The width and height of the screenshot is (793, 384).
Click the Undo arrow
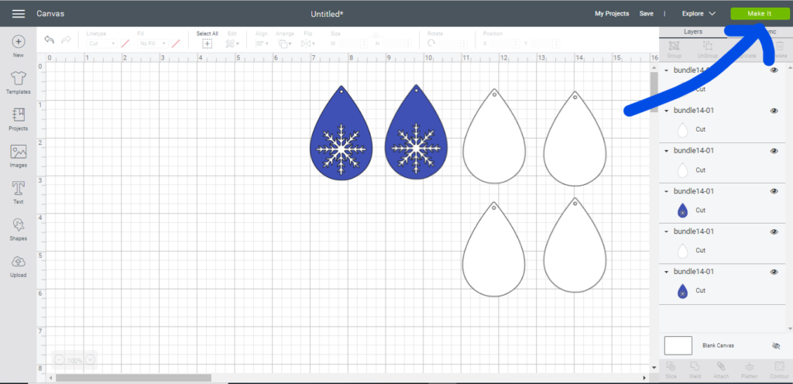click(49, 39)
